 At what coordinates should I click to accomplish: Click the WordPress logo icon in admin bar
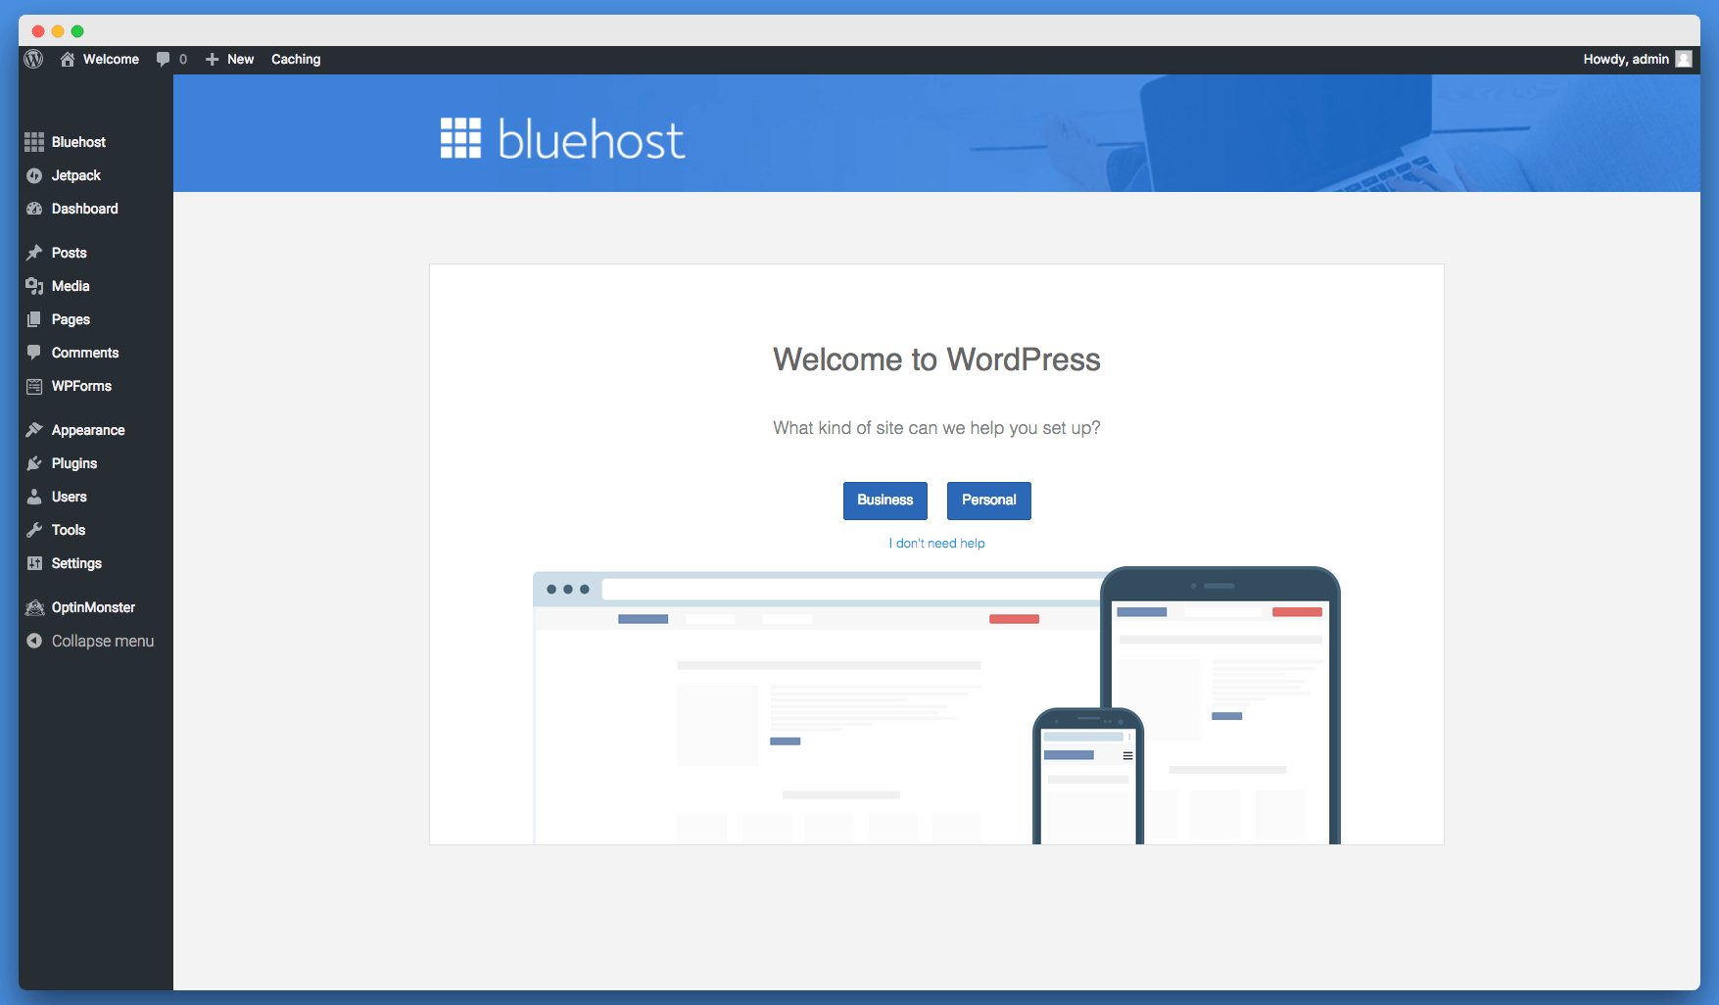click(x=33, y=59)
